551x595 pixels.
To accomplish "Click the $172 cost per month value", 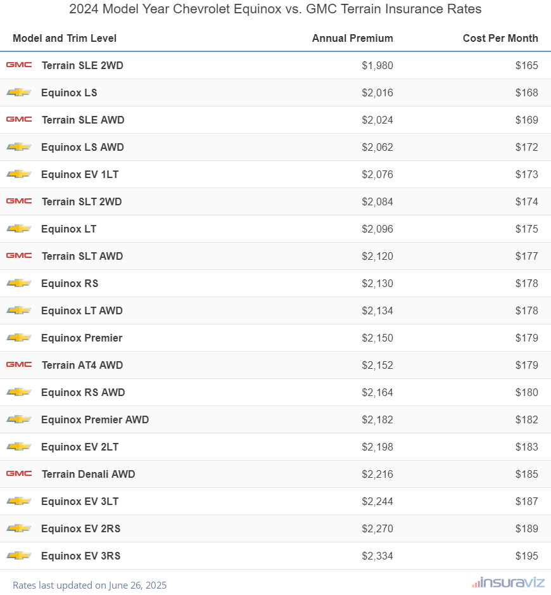I will (527, 147).
